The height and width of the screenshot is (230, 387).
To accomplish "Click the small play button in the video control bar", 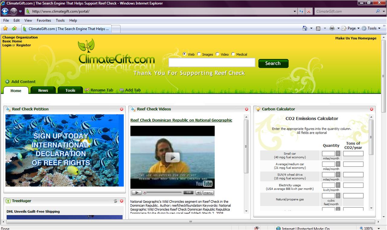I will pos(136,193).
